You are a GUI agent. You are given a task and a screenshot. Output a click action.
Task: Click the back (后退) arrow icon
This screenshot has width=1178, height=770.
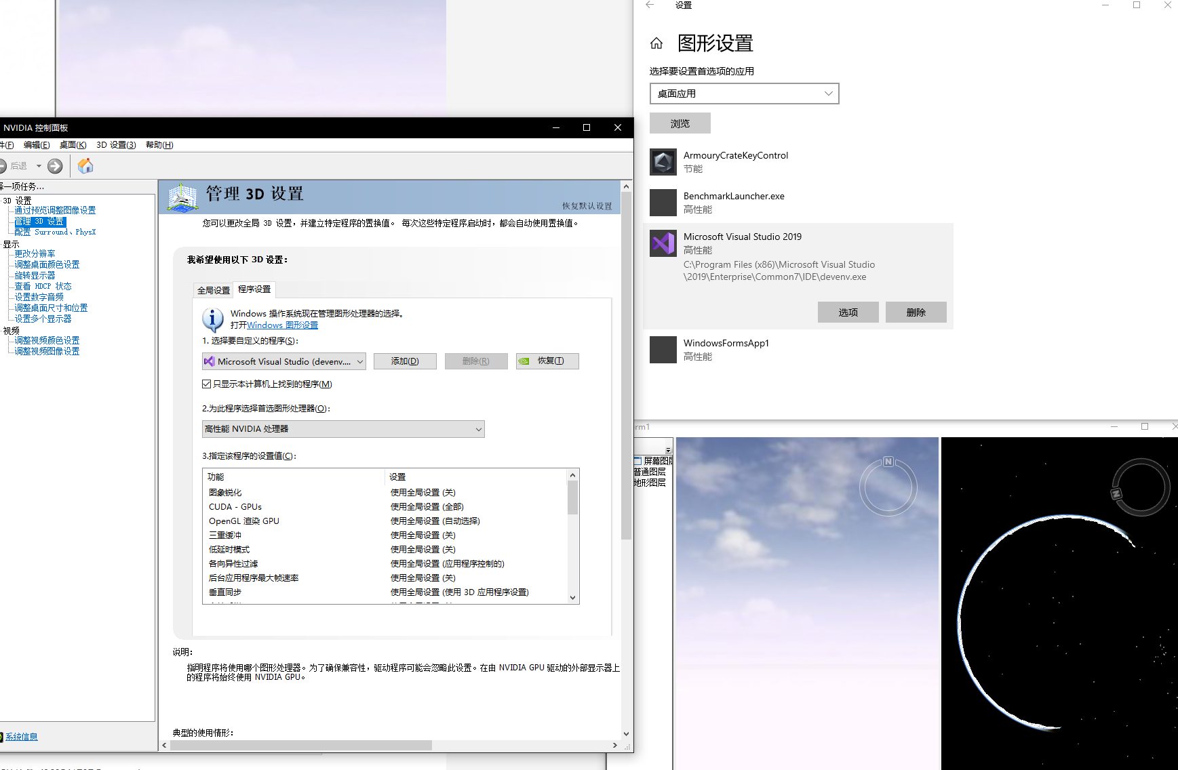(x=3, y=166)
